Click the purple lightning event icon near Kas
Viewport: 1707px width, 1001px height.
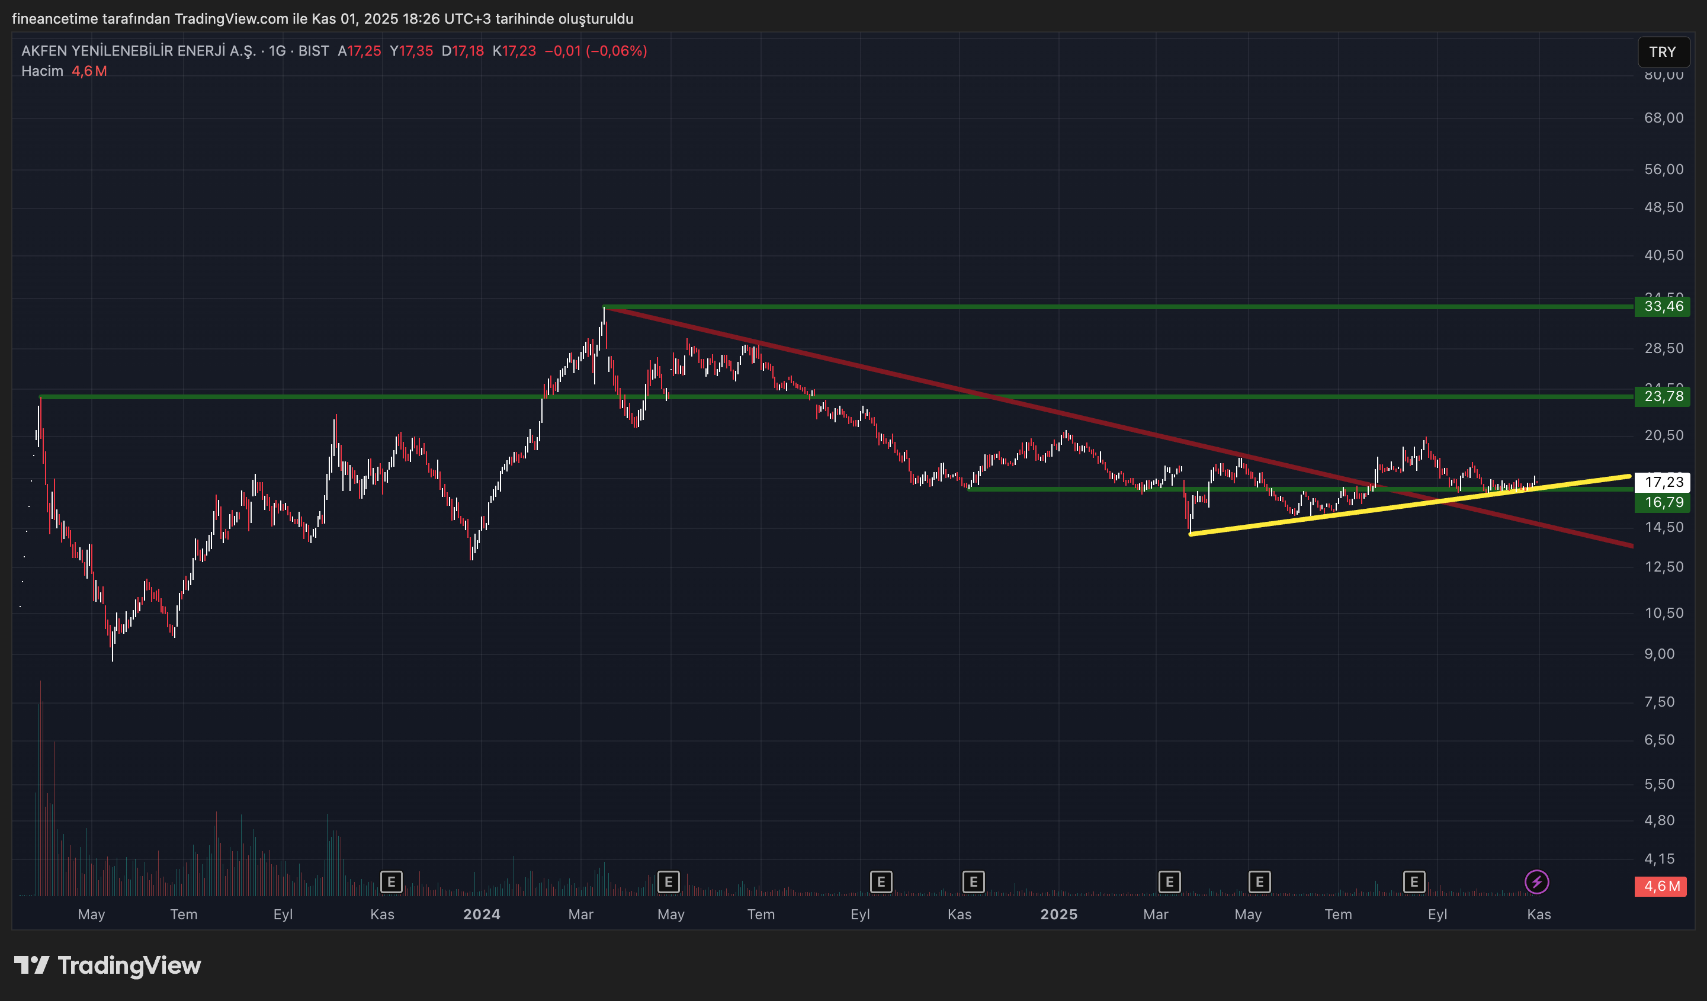pyautogui.click(x=1536, y=881)
